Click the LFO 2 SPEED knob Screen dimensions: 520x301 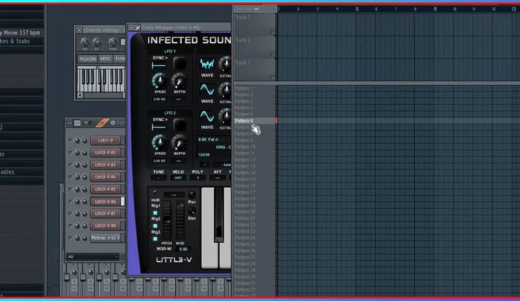(x=160, y=143)
